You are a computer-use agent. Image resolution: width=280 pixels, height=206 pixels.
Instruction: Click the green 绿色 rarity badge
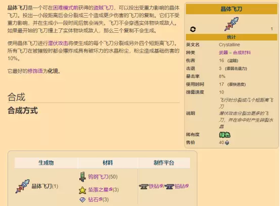(224, 135)
